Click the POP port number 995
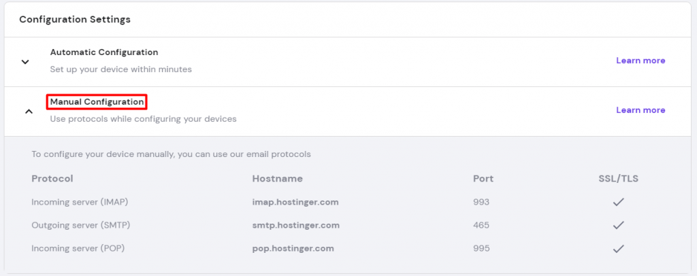 click(x=481, y=248)
